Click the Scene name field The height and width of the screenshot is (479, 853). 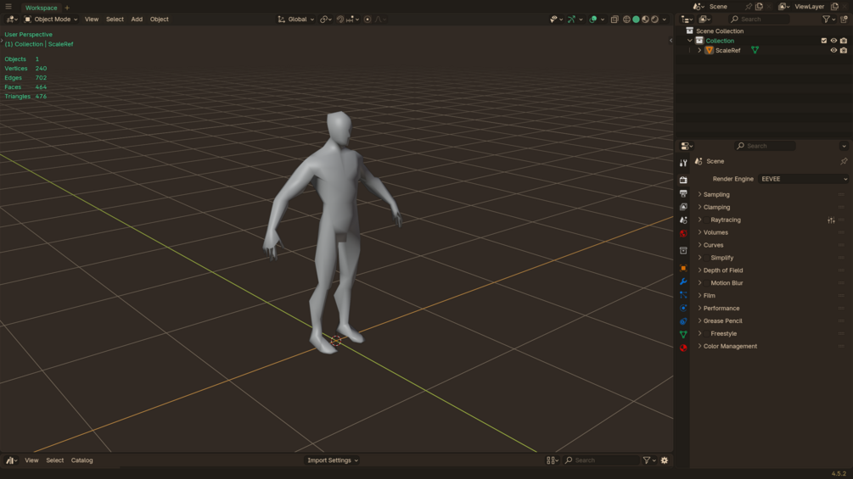724,7
